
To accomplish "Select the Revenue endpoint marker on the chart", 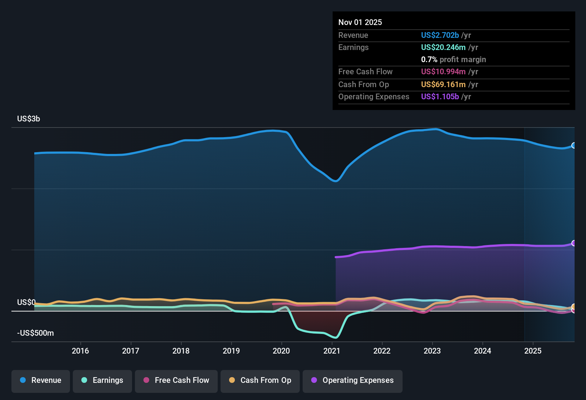I will tap(574, 145).
